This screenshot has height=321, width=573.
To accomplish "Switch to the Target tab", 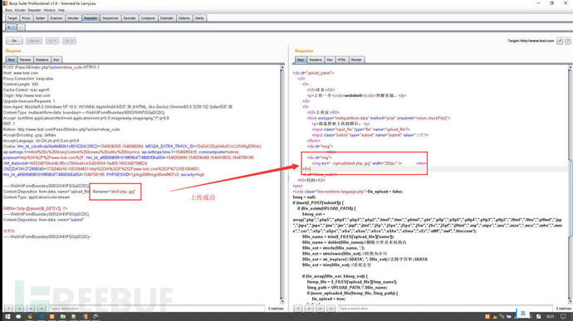I will tap(12, 18).
